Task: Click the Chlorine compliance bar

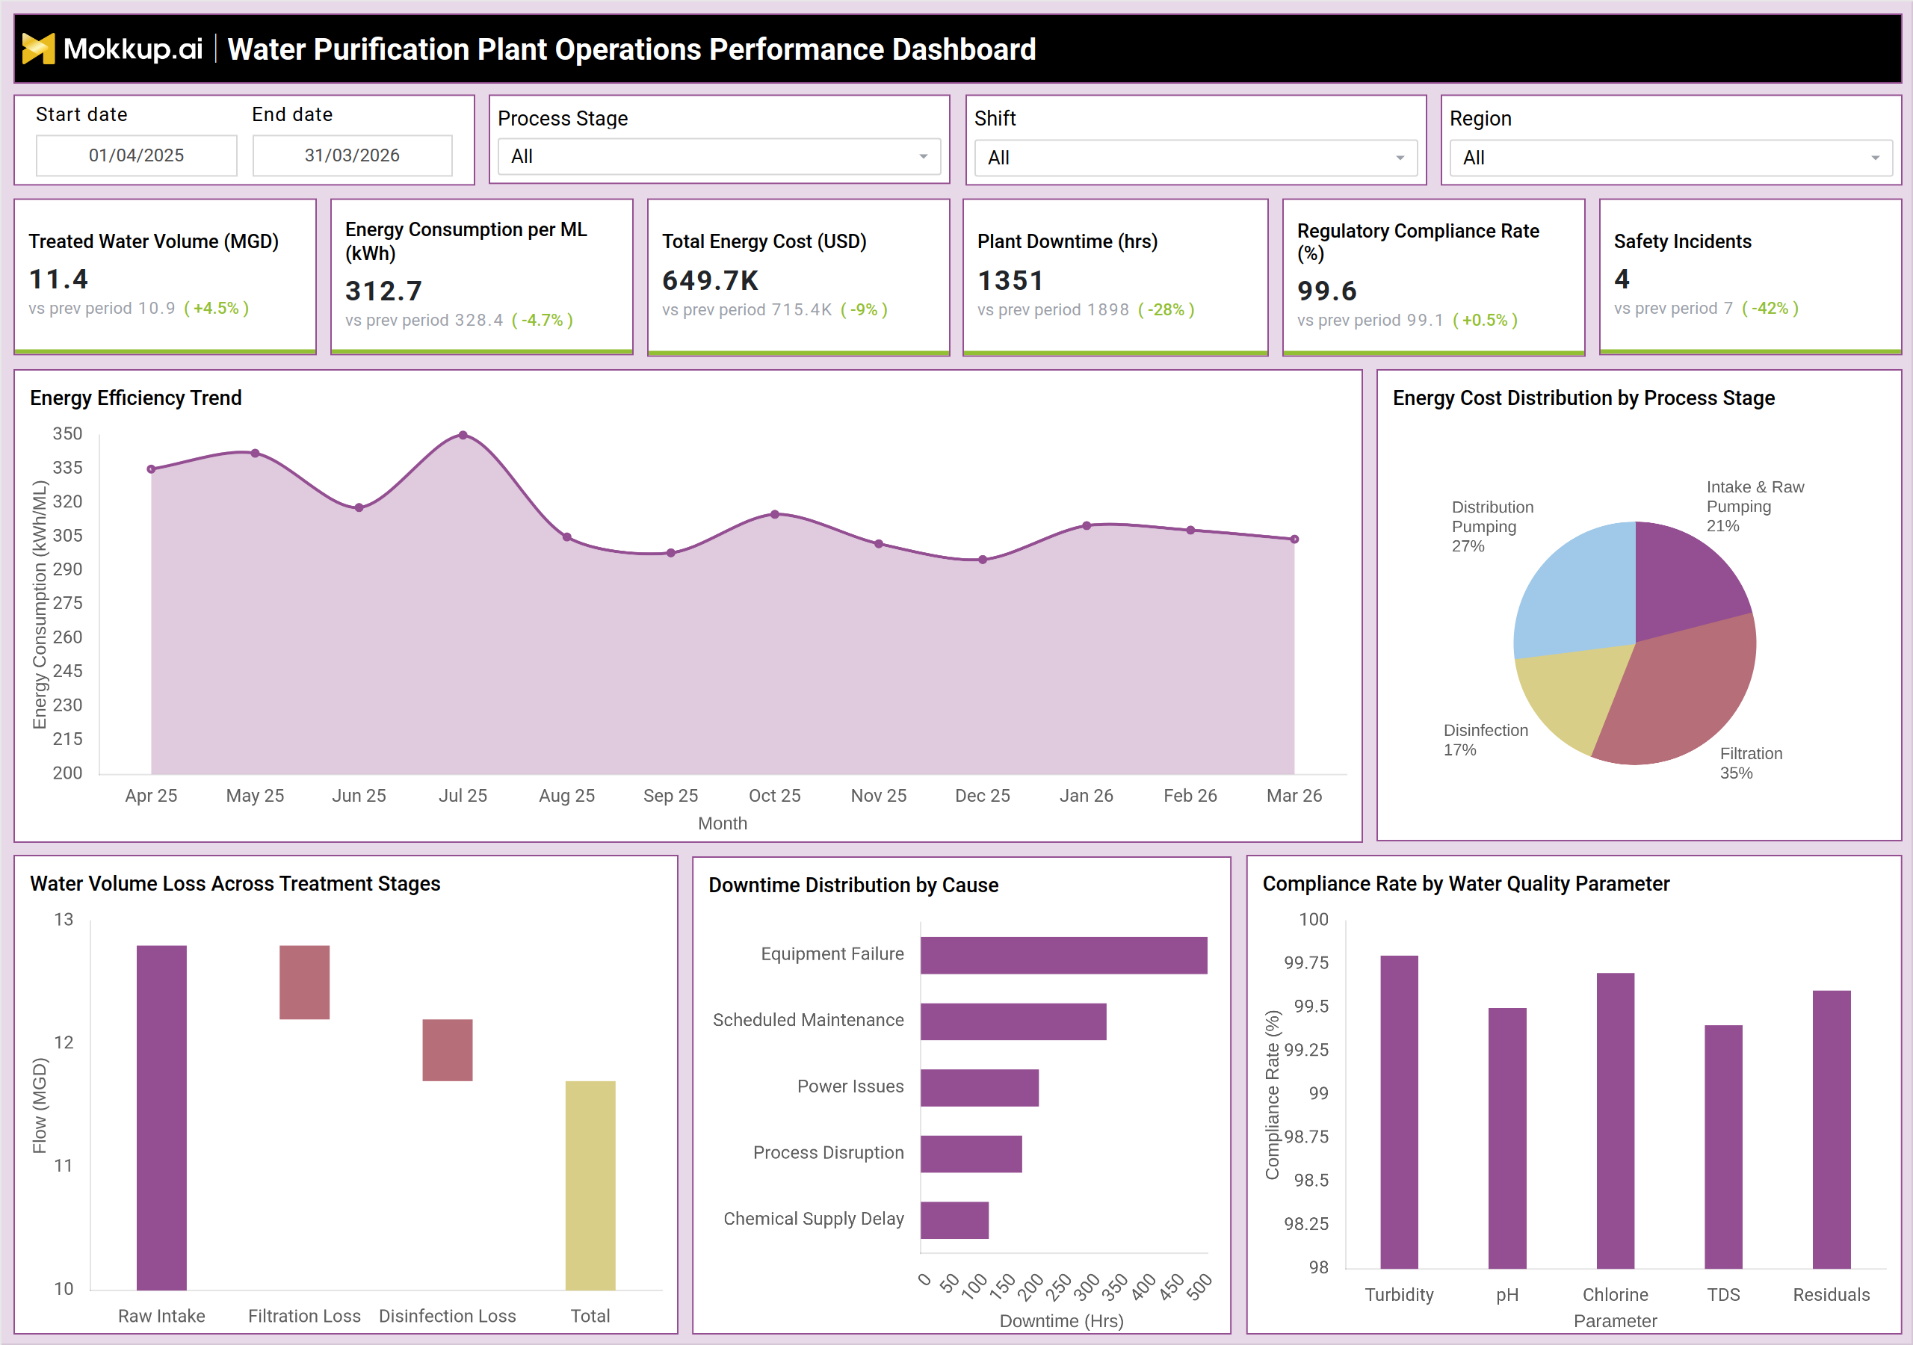Action: (1616, 1121)
